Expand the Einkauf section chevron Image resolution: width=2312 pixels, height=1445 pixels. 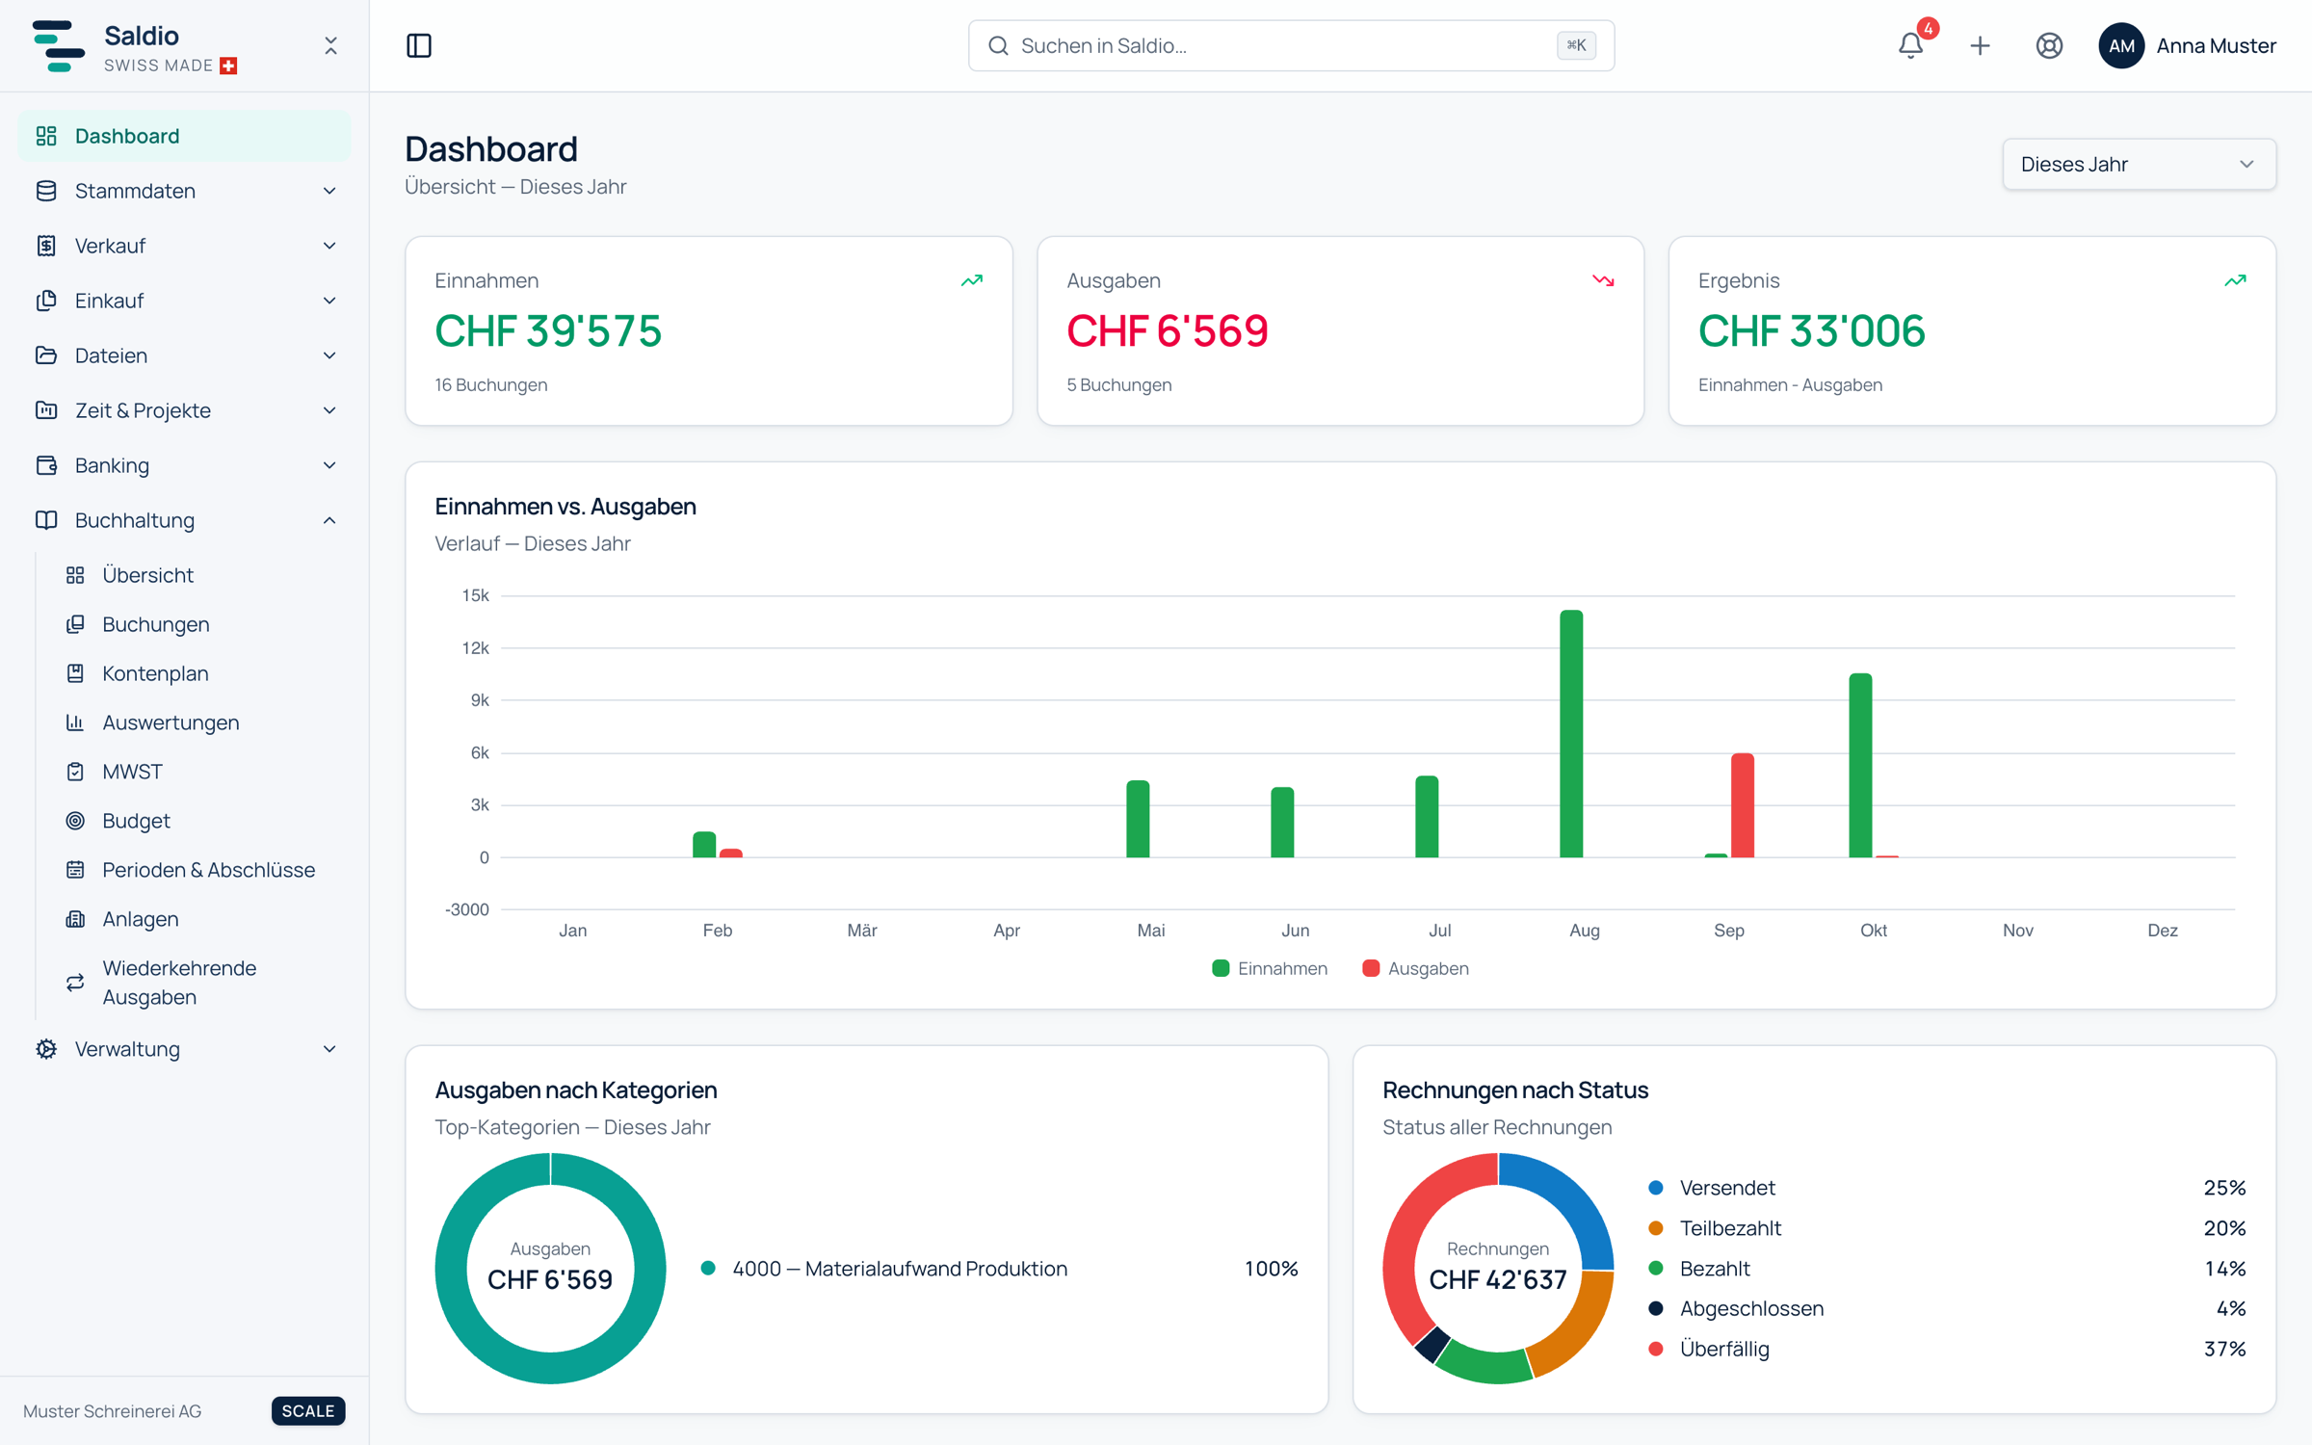(329, 301)
